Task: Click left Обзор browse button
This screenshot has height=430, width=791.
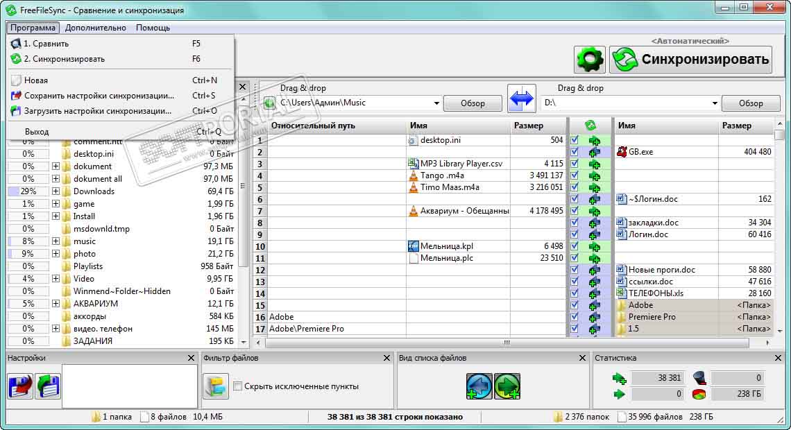Action: (x=473, y=103)
